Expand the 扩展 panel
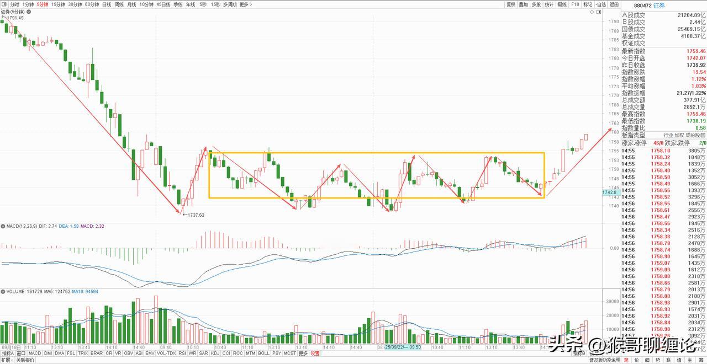The image size is (707, 364). 7,360
